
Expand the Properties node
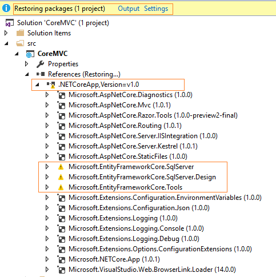[x=27, y=64]
